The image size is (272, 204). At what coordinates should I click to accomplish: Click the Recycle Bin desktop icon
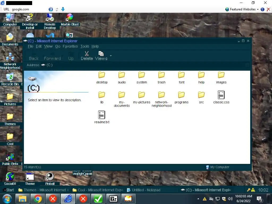[x=10, y=79]
